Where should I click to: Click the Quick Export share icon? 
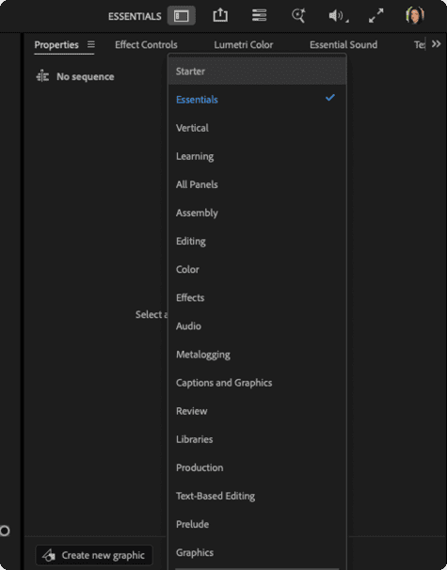click(220, 15)
